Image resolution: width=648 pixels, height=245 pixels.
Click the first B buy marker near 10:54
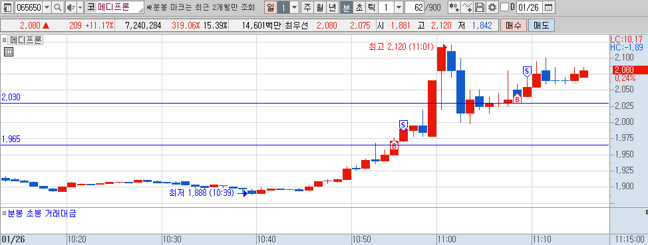(x=394, y=145)
